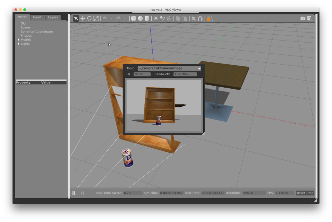Select the scale mode tool
The image size is (332, 222).
point(96,18)
